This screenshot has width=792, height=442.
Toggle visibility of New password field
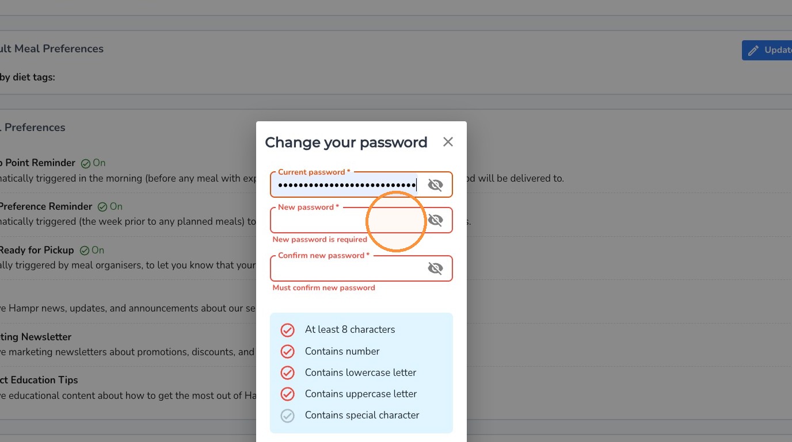tap(435, 220)
